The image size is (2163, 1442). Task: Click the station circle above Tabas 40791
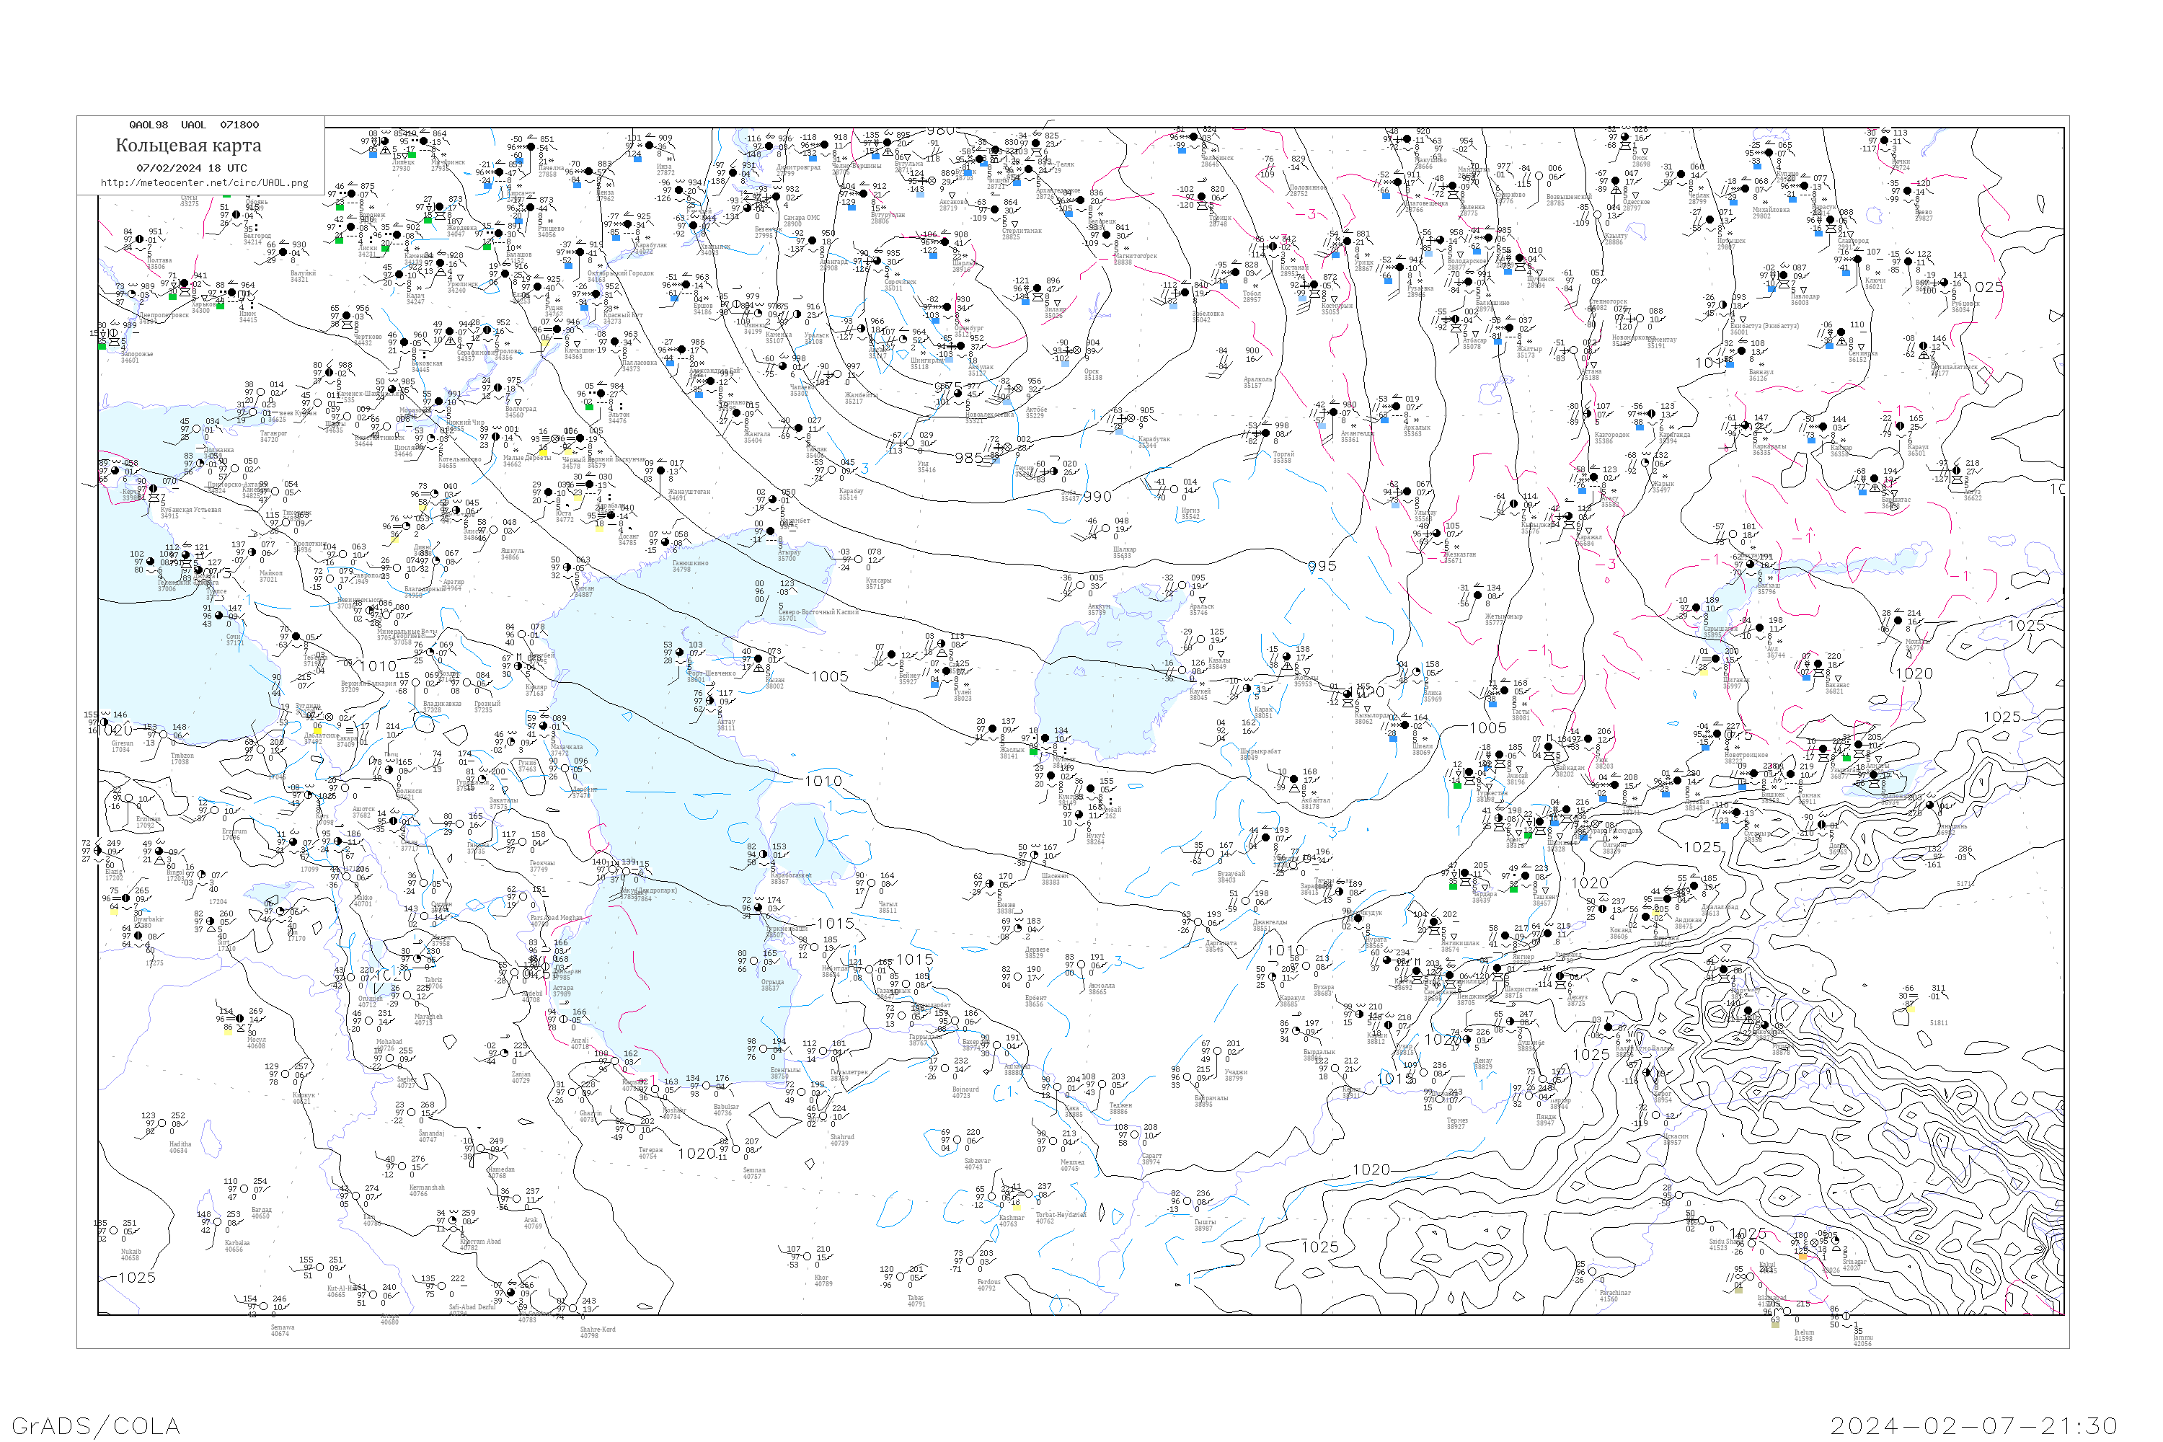pyautogui.click(x=901, y=1276)
